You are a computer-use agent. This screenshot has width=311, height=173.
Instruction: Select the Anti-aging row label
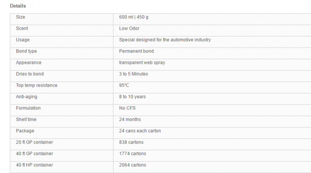click(x=26, y=97)
